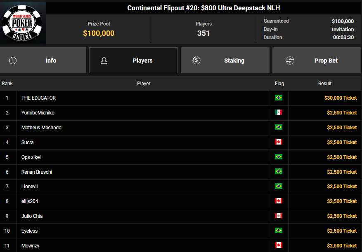The width and height of the screenshot is (362, 252).
Task: Click the dollar coin icon on Staking
Action: 196,61
